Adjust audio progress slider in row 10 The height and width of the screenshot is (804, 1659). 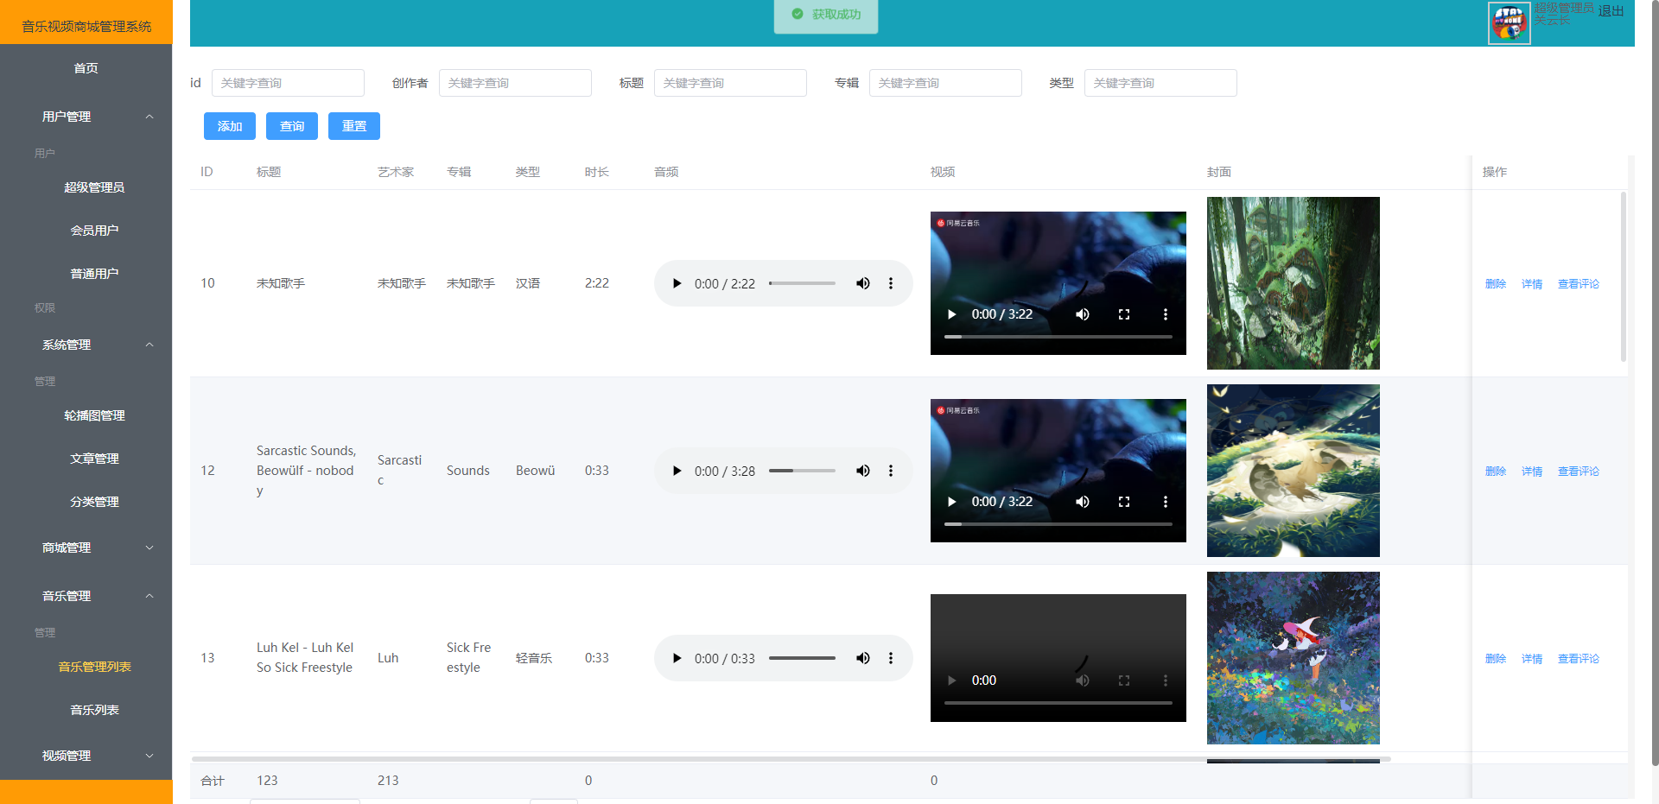(x=802, y=283)
